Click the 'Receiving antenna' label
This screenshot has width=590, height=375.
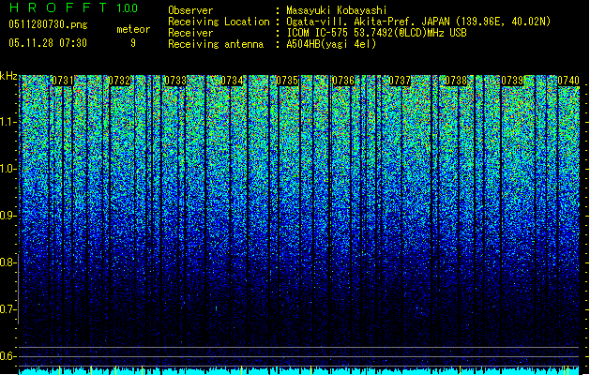click(x=216, y=44)
